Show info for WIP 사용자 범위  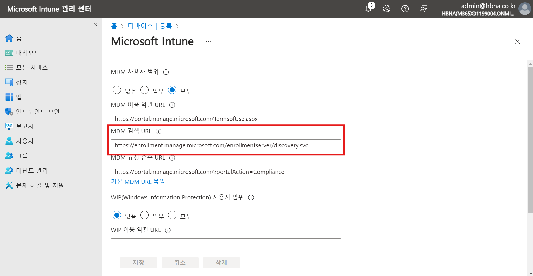point(251,197)
